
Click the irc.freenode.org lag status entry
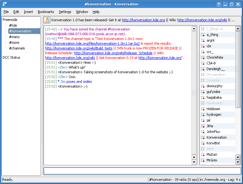tap(220, 180)
